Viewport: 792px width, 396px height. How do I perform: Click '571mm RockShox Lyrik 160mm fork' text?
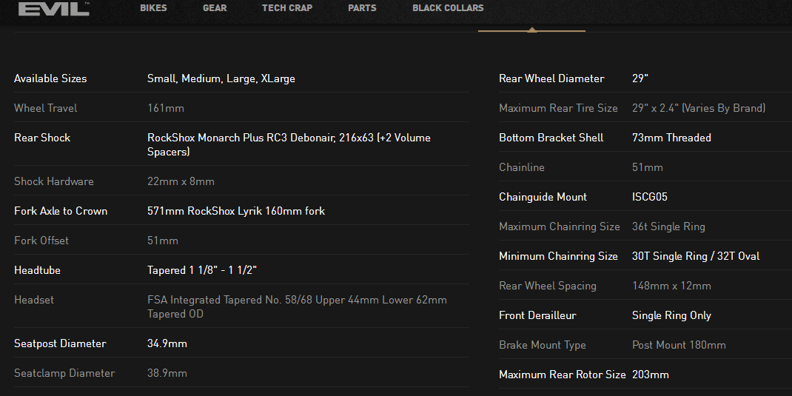[236, 211]
